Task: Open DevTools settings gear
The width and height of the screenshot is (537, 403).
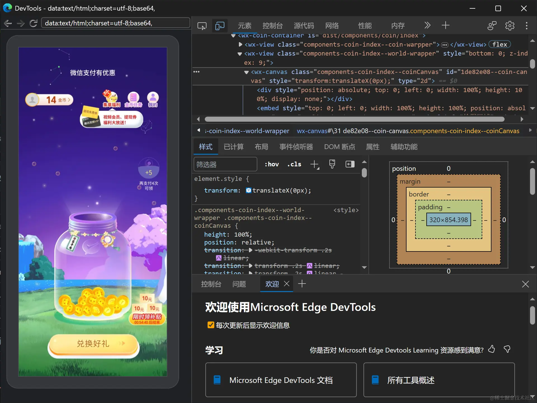Action: tap(510, 26)
